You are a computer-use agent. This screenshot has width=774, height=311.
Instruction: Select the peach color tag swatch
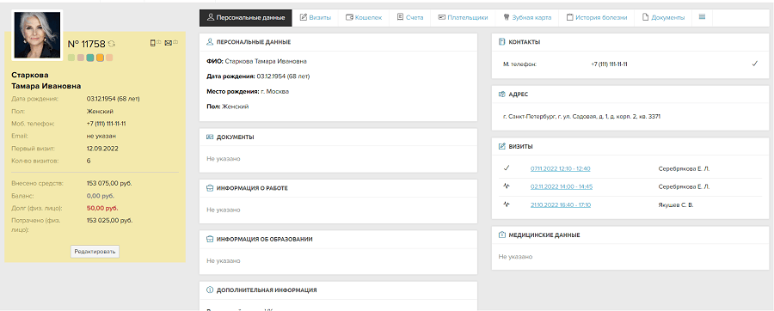click(x=109, y=58)
